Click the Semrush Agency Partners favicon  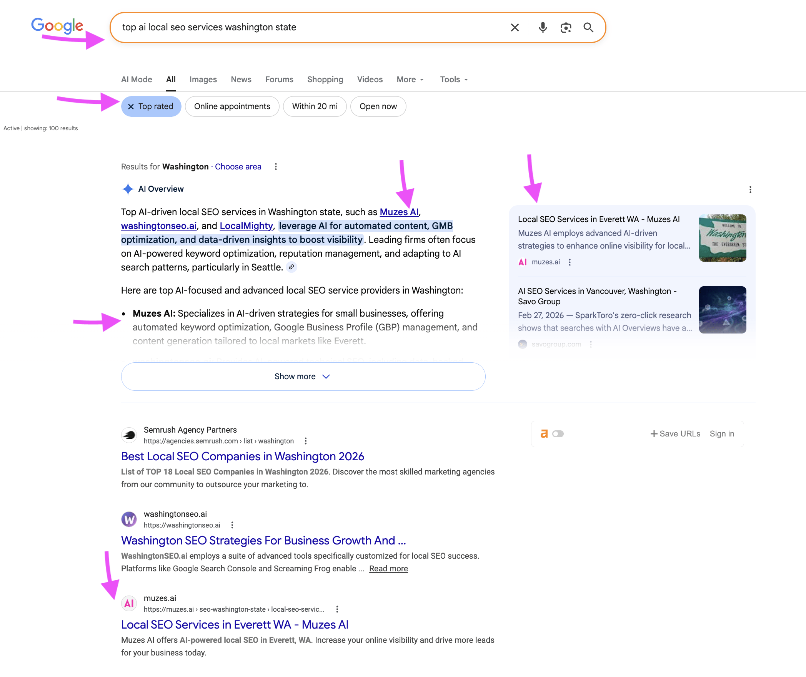coord(129,435)
